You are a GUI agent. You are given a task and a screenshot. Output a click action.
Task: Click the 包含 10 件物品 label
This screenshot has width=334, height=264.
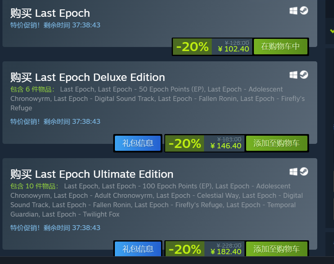click(34, 186)
